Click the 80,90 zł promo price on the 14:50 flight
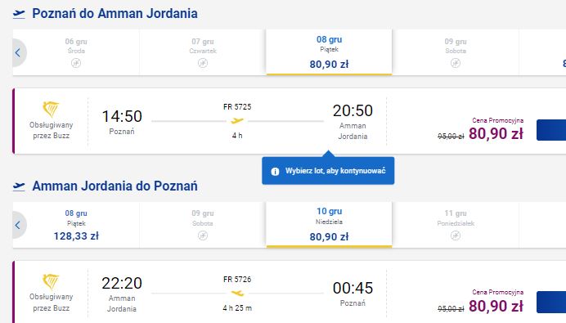The height and width of the screenshot is (323, 566). [x=496, y=133]
